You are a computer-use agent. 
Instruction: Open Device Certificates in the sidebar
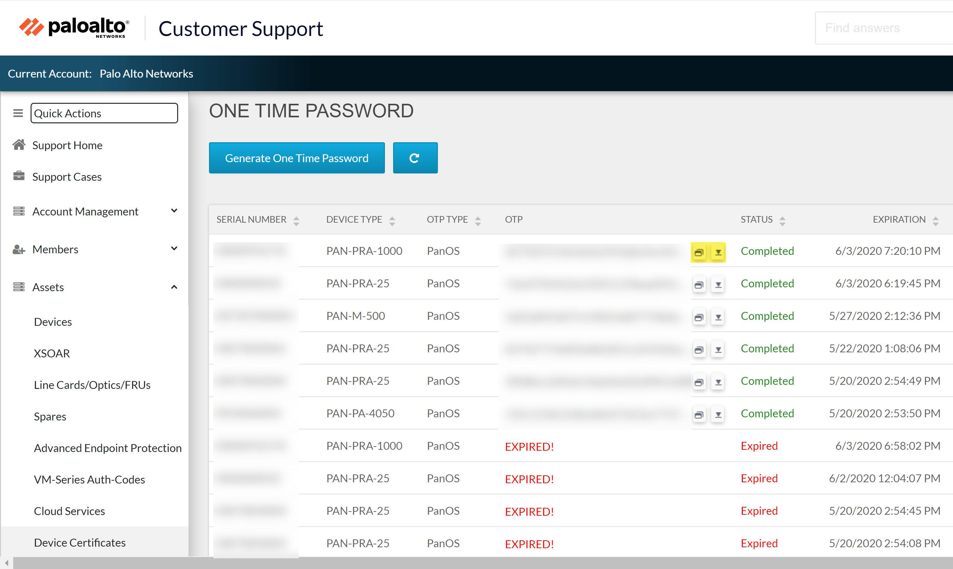(80, 542)
